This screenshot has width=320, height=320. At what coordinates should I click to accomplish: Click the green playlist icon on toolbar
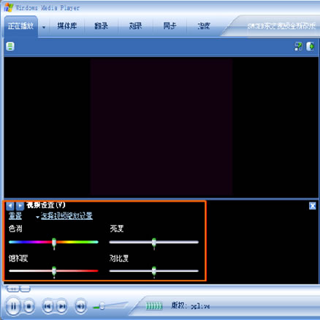(10, 46)
